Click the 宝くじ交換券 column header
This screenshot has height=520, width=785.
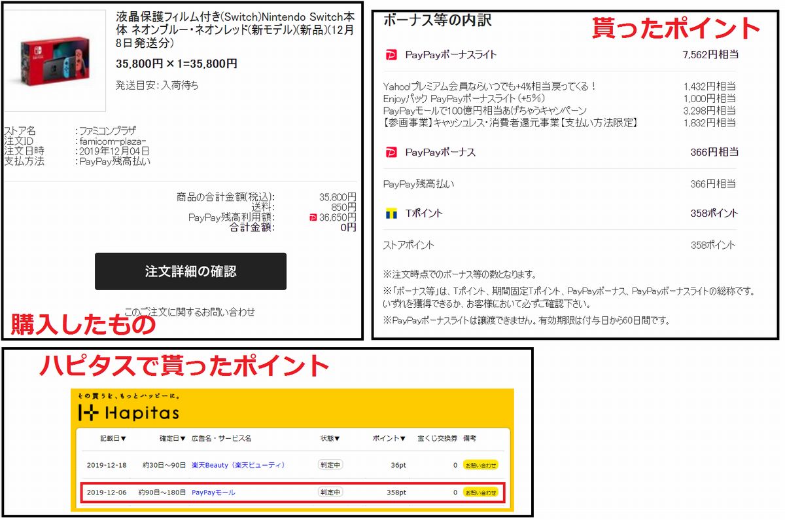pyautogui.click(x=438, y=438)
